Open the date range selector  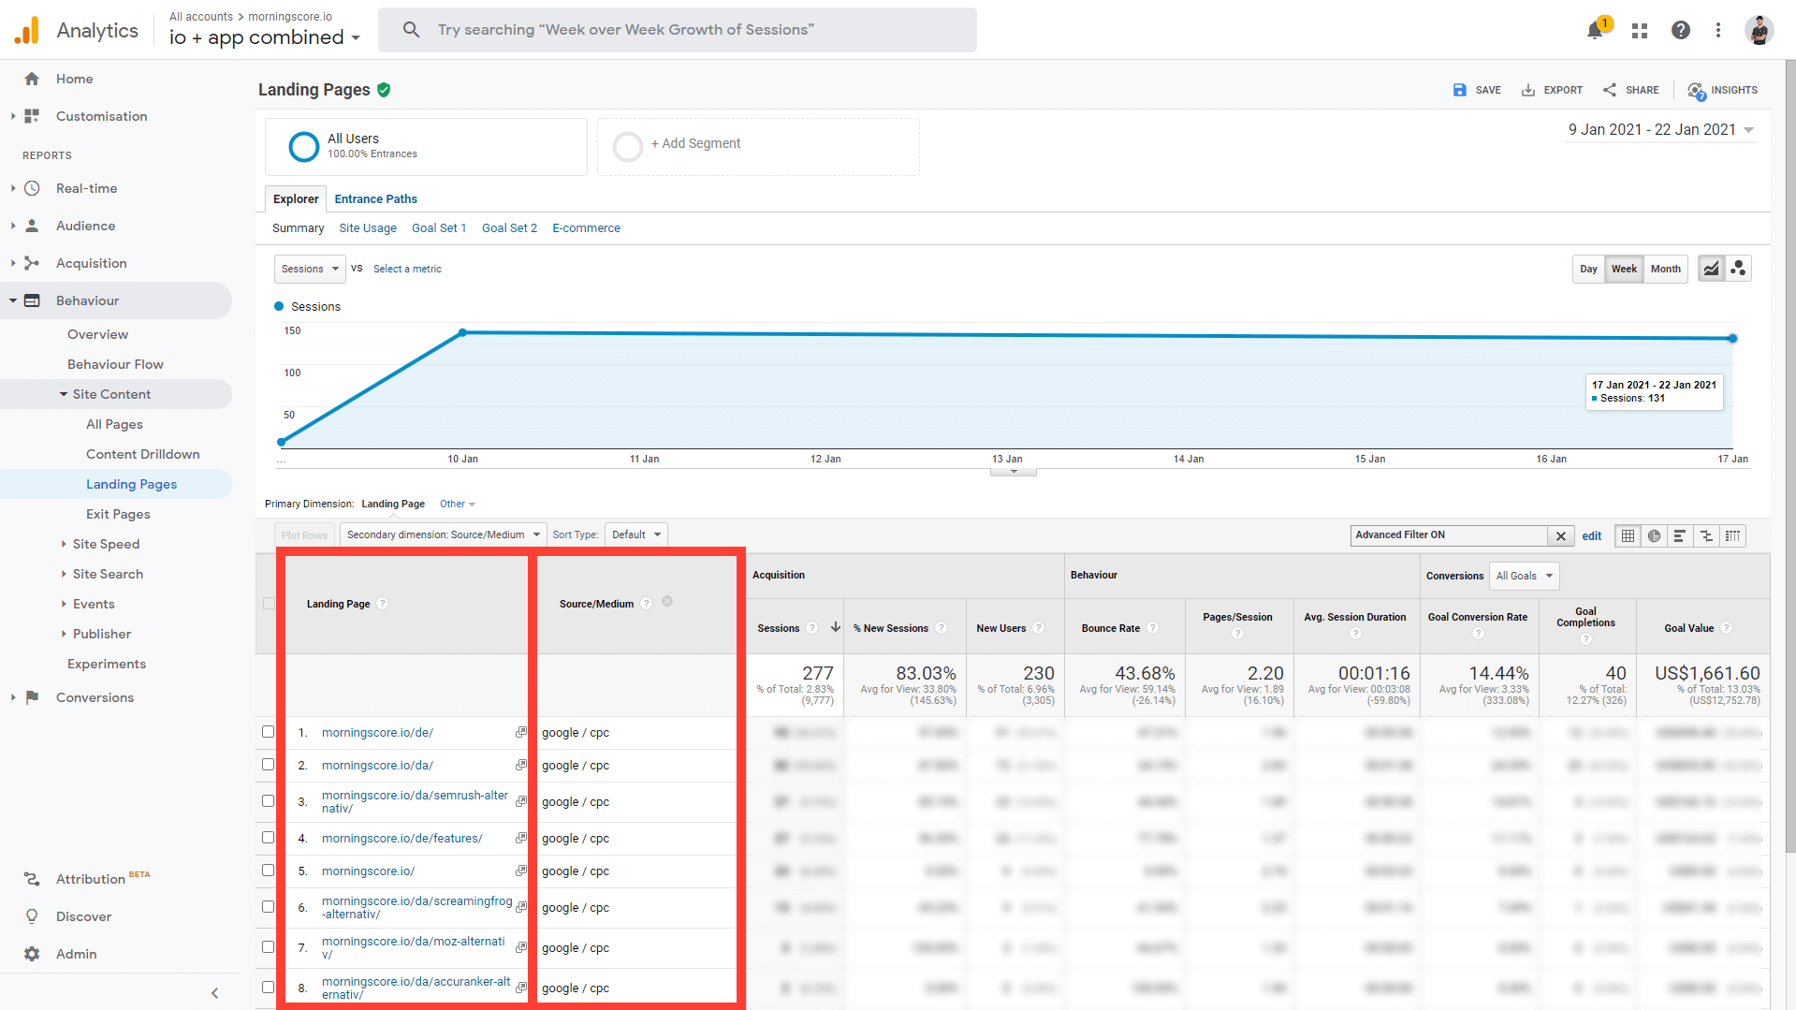[x=1660, y=129]
